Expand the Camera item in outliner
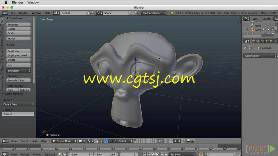Screen dimensions: 278x156 click(x=247, y=30)
